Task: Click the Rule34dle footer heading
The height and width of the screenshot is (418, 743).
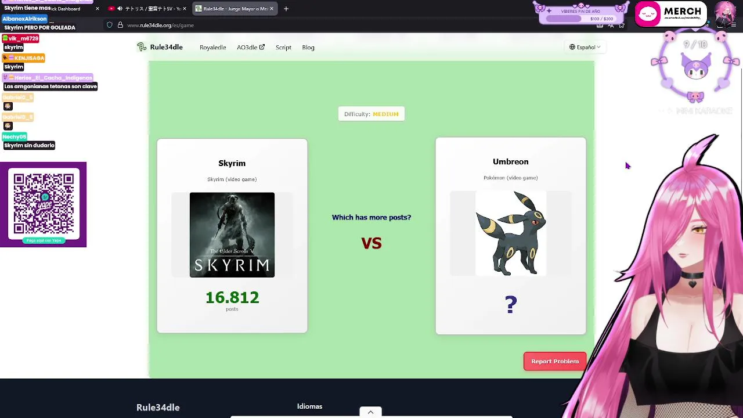Action: (158, 408)
